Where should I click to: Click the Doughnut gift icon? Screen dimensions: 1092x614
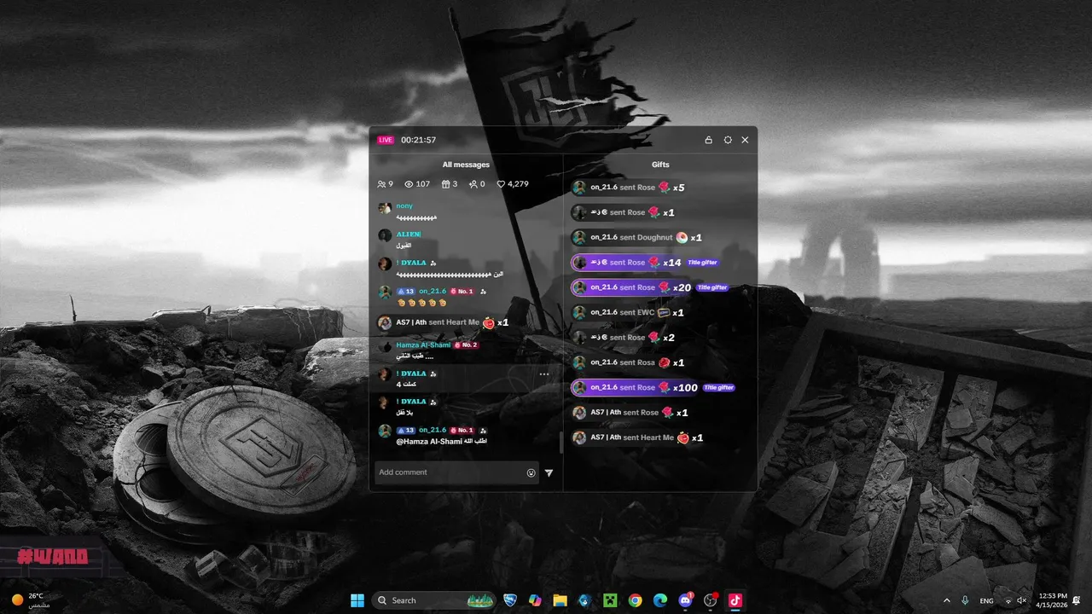pos(682,238)
